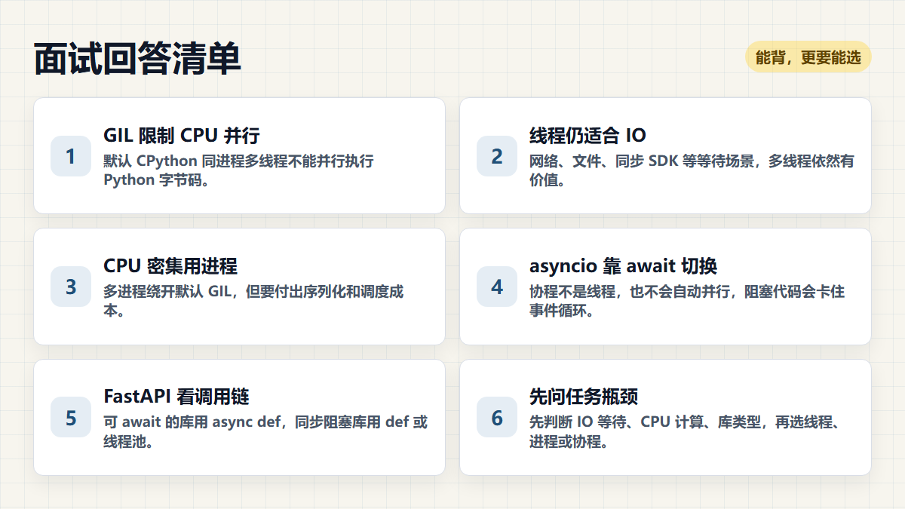Click the number 4 badge
Image resolution: width=905 pixels, height=509 pixels.
pos(497,287)
